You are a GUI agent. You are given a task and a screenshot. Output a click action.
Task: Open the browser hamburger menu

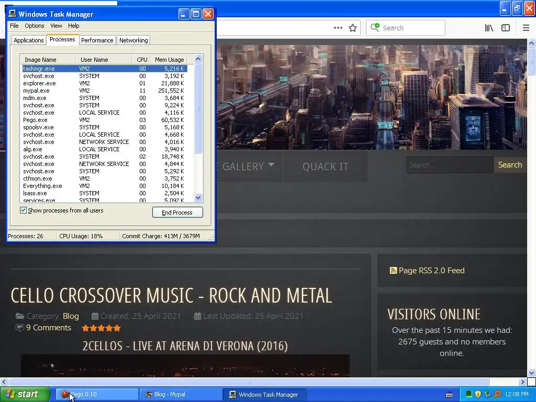pyautogui.click(x=526, y=28)
